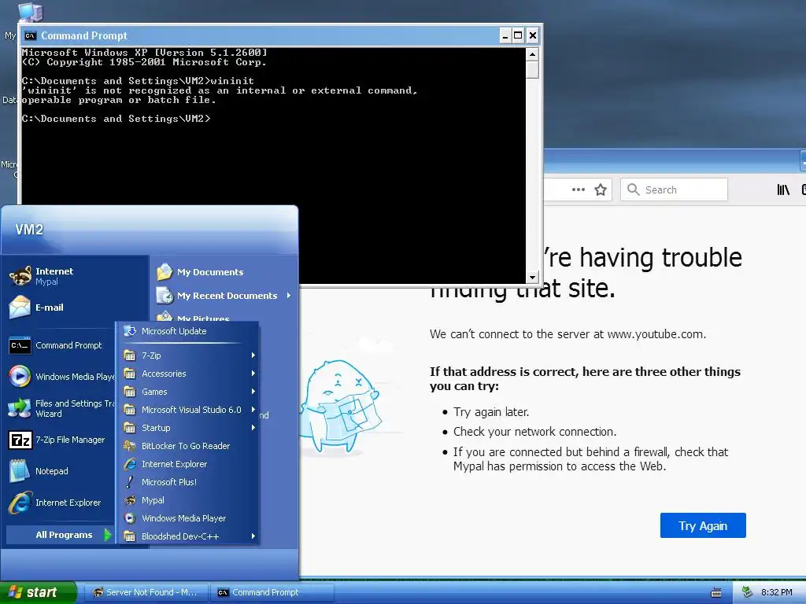Switch to Command Prompt taskbar button

click(272, 592)
